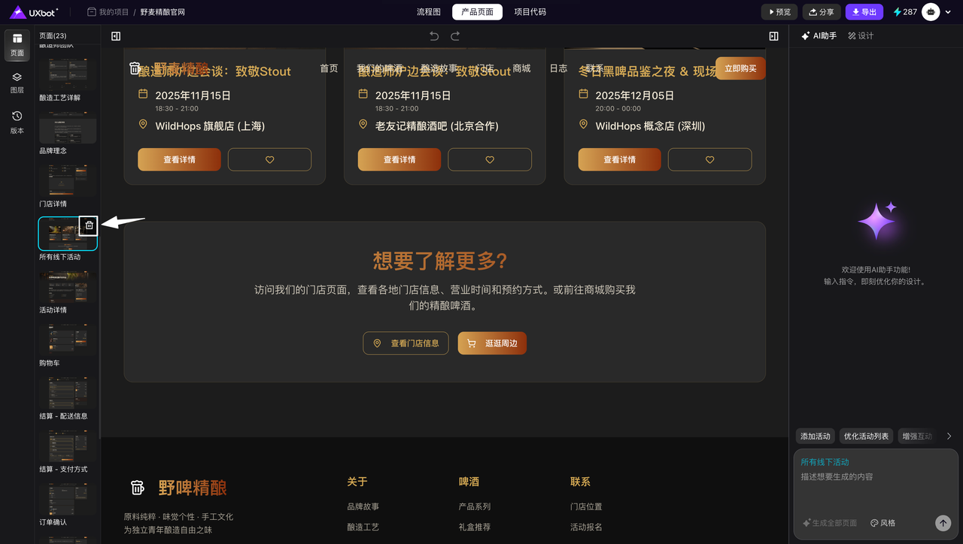
Task: Collapse the right AI assistant panel
Action: point(773,36)
